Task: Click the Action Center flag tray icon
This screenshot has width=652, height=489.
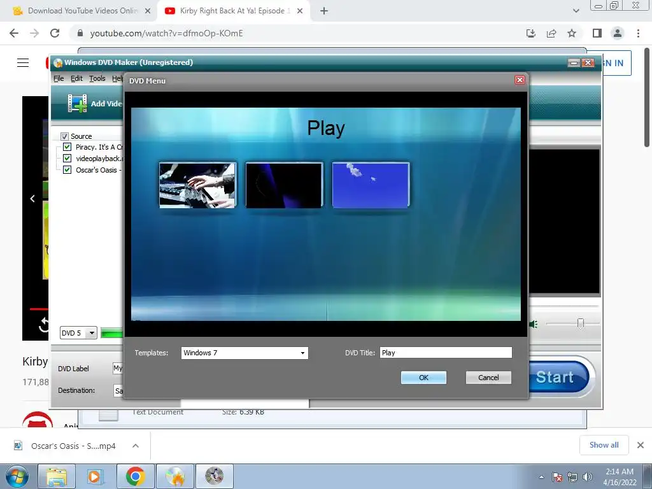Action: pos(557,477)
